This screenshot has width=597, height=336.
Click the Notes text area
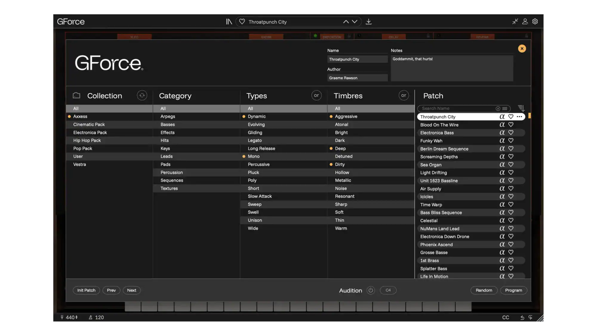(x=452, y=68)
